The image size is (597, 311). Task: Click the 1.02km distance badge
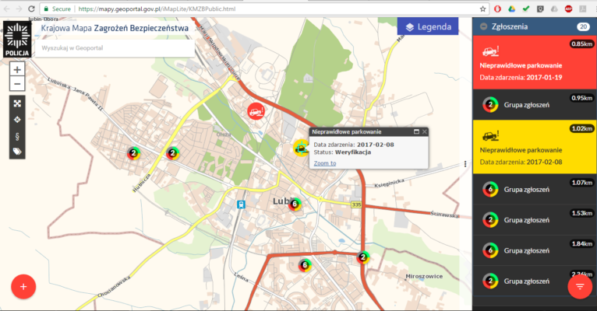point(581,128)
